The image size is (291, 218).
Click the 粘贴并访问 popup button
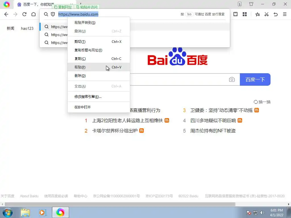[x=87, y=7]
